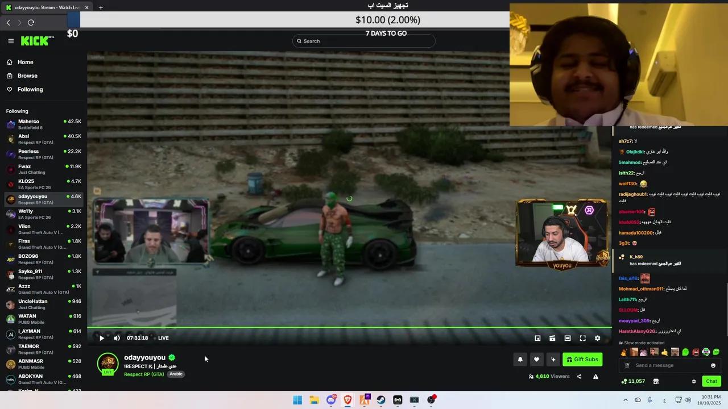This screenshot has height=409, width=728.
Task: Send the fire emote
Action: (x=623, y=352)
